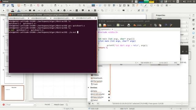Click the gedit Print icon

tap(129, 25)
